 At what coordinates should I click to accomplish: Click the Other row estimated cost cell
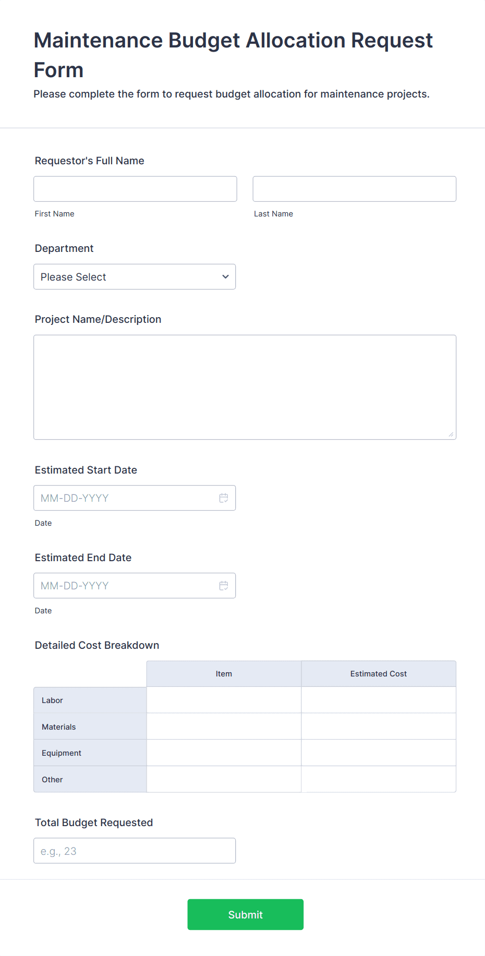[379, 779]
